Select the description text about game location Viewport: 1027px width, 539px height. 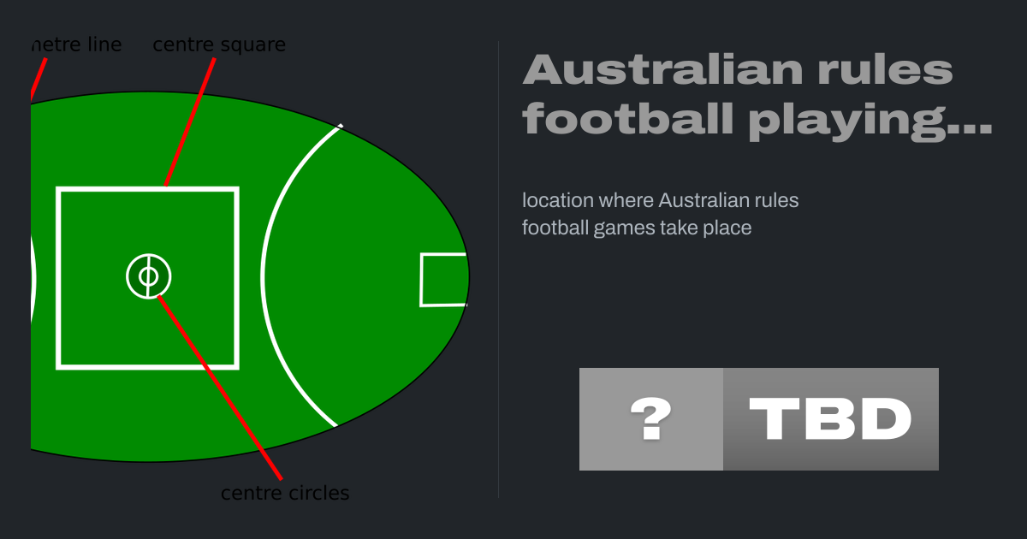click(660, 214)
